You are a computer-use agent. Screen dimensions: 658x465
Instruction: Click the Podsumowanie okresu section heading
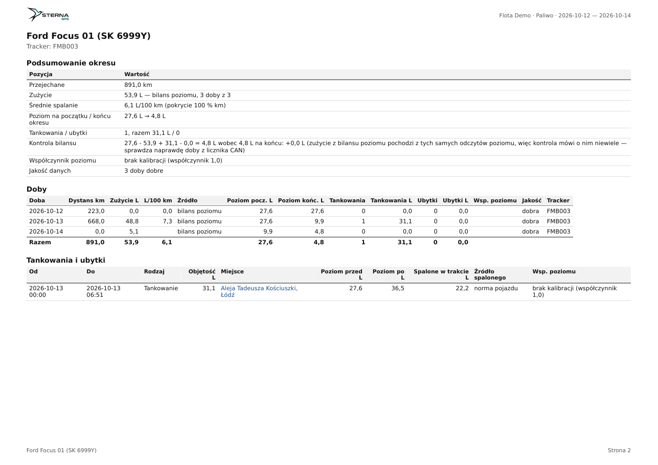[x=71, y=63]
